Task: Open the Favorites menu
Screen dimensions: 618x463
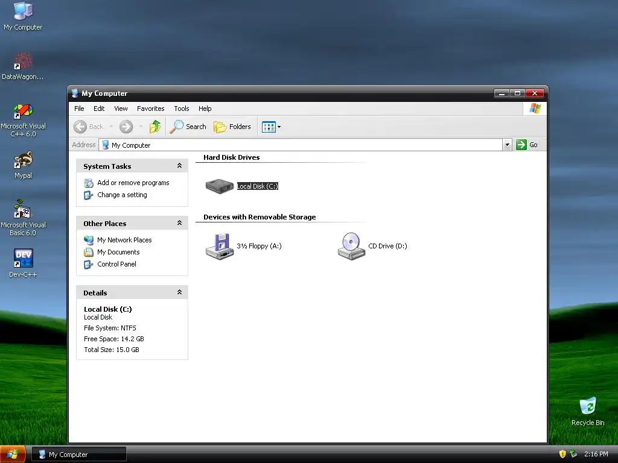Action: [x=150, y=109]
